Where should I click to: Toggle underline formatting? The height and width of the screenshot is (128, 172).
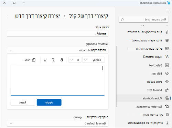45,60
